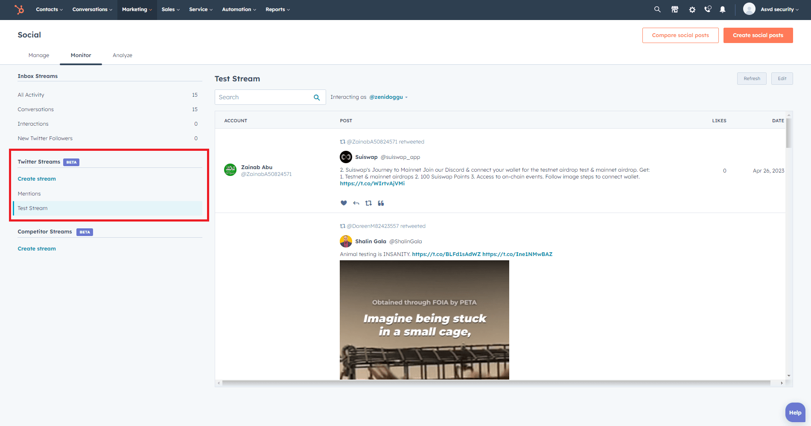Click the Zainab Abu account name
This screenshot has height=426, width=811.
coord(257,167)
